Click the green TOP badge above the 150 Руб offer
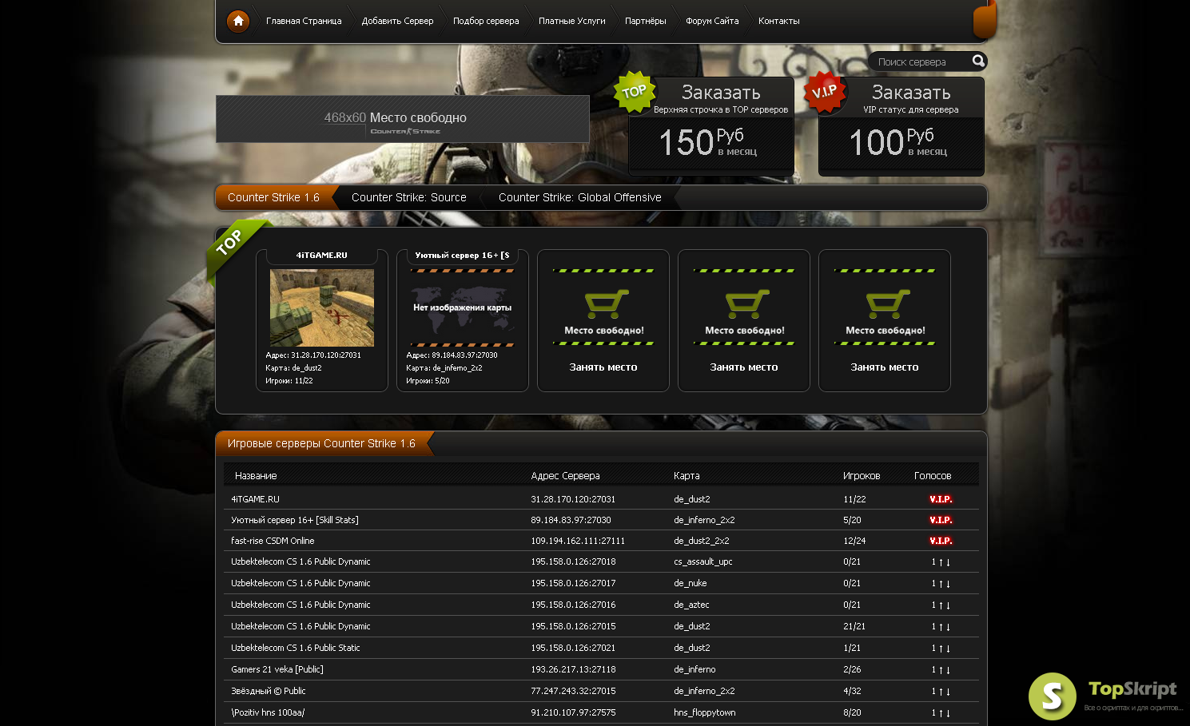This screenshot has height=726, width=1190. 635,92
